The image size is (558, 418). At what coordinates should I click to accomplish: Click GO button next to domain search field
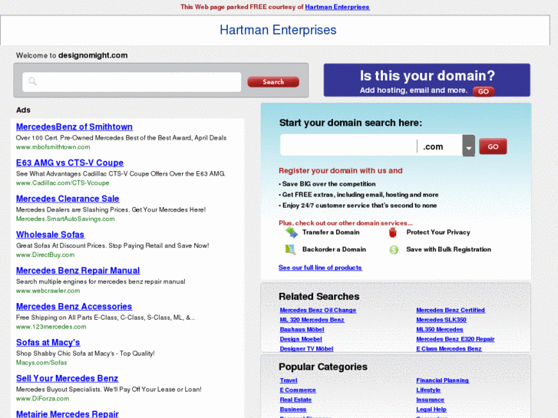(x=493, y=146)
